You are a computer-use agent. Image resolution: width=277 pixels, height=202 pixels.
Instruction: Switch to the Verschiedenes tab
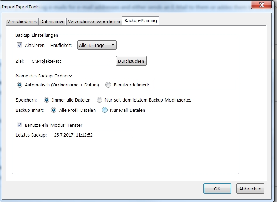tap(22, 22)
